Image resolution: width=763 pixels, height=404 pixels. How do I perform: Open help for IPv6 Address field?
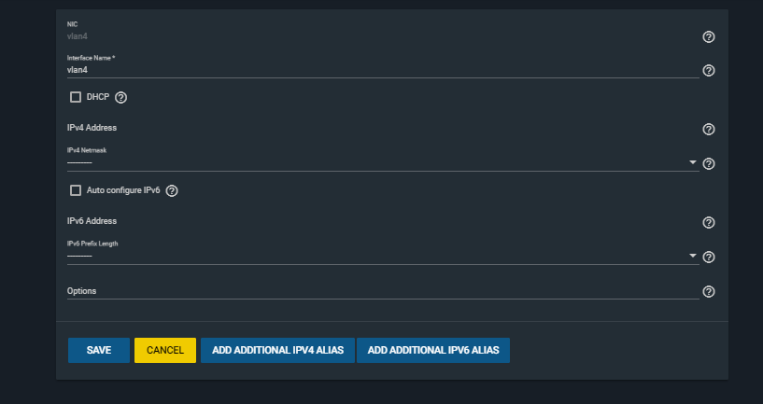(x=708, y=223)
